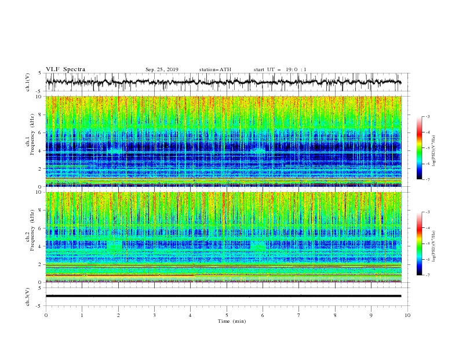Viewport: 459px width, 354px height.
Task: Select the "start UT = 19:0 :1" text
Action: pyautogui.click(x=280, y=69)
